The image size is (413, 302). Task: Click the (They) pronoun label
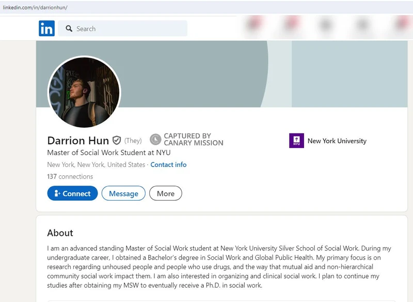coord(133,140)
